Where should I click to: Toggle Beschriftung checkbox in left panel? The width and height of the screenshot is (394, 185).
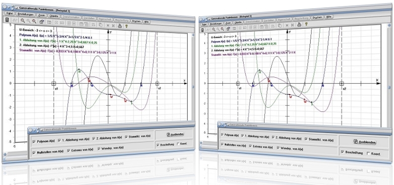pos(157,144)
